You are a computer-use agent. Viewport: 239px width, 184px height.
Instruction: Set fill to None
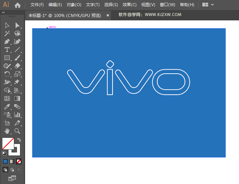pos(19,161)
